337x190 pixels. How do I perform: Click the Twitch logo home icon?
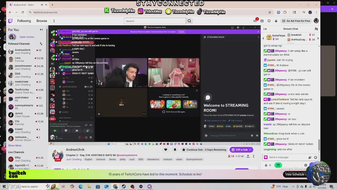pyautogui.click(x=10, y=21)
